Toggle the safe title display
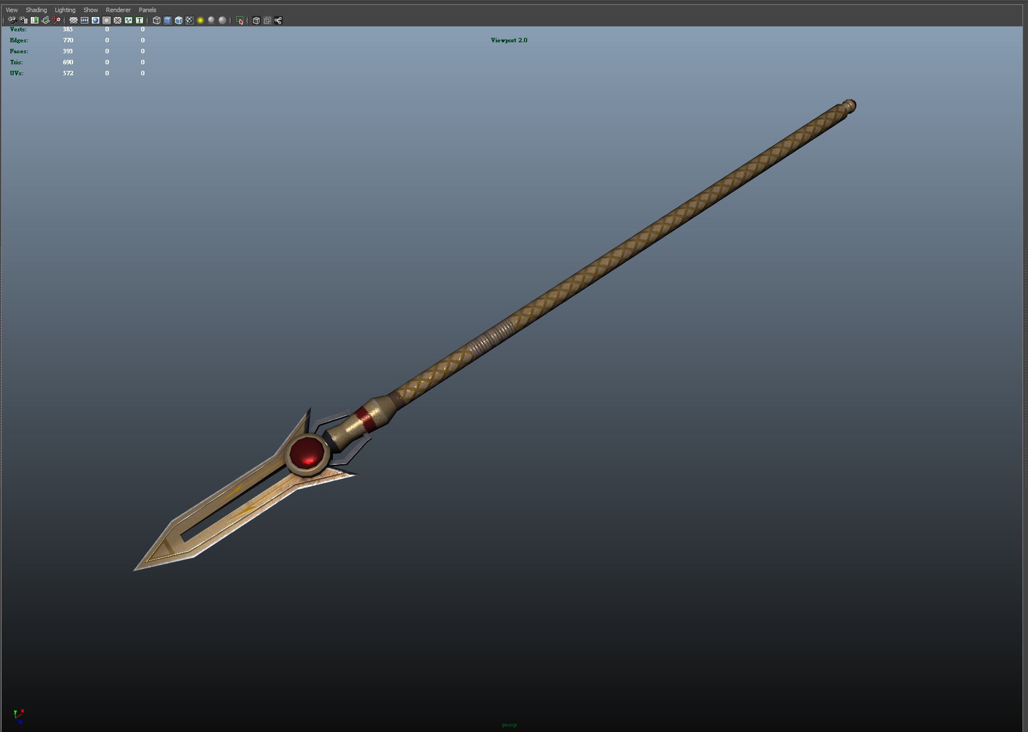1028x732 pixels. pos(140,20)
